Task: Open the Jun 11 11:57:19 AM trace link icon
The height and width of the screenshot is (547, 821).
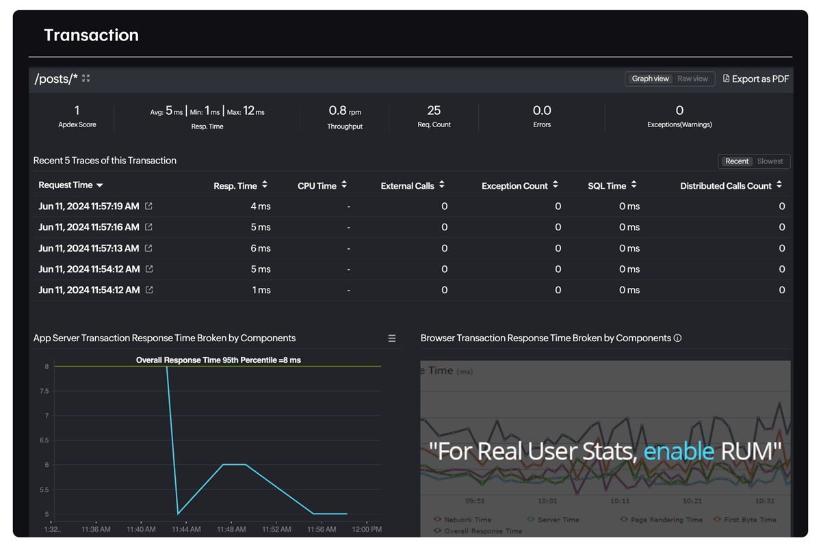Action: pos(149,206)
